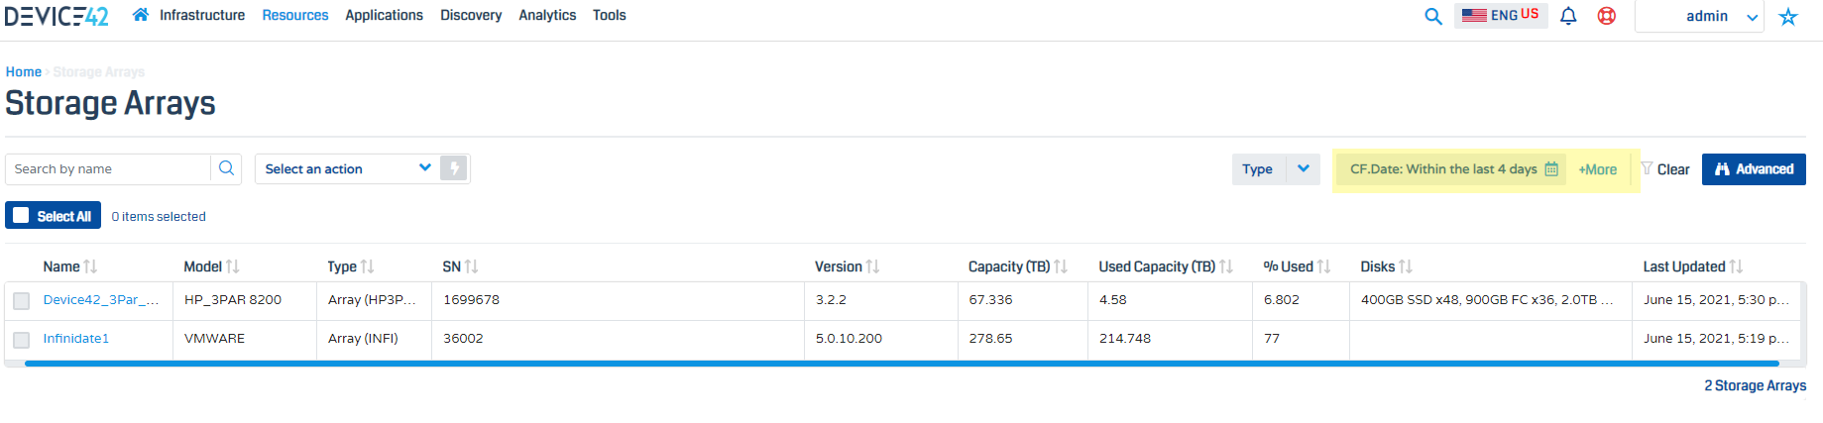Check the Device42_3Par row checkbox
The height and width of the screenshot is (423, 1823).
tap(21, 300)
